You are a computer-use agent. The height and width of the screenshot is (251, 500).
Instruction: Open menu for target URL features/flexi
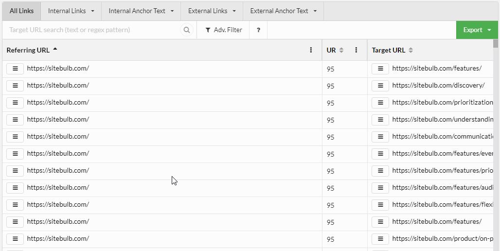click(x=380, y=205)
